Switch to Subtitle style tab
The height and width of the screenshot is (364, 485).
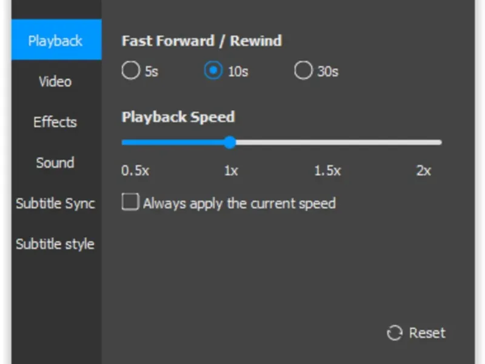click(56, 244)
